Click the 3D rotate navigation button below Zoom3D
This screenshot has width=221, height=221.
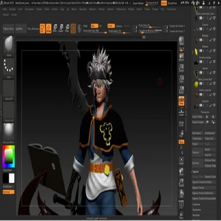pos(181,193)
